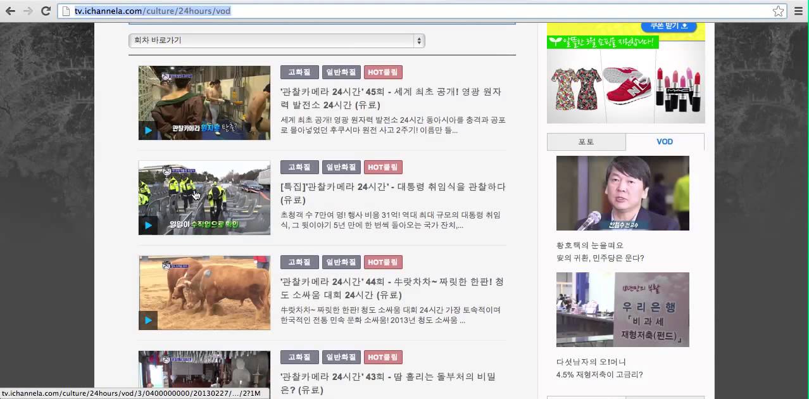Select 일반화질 for episode 43
The image size is (809, 399).
[341, 357]
